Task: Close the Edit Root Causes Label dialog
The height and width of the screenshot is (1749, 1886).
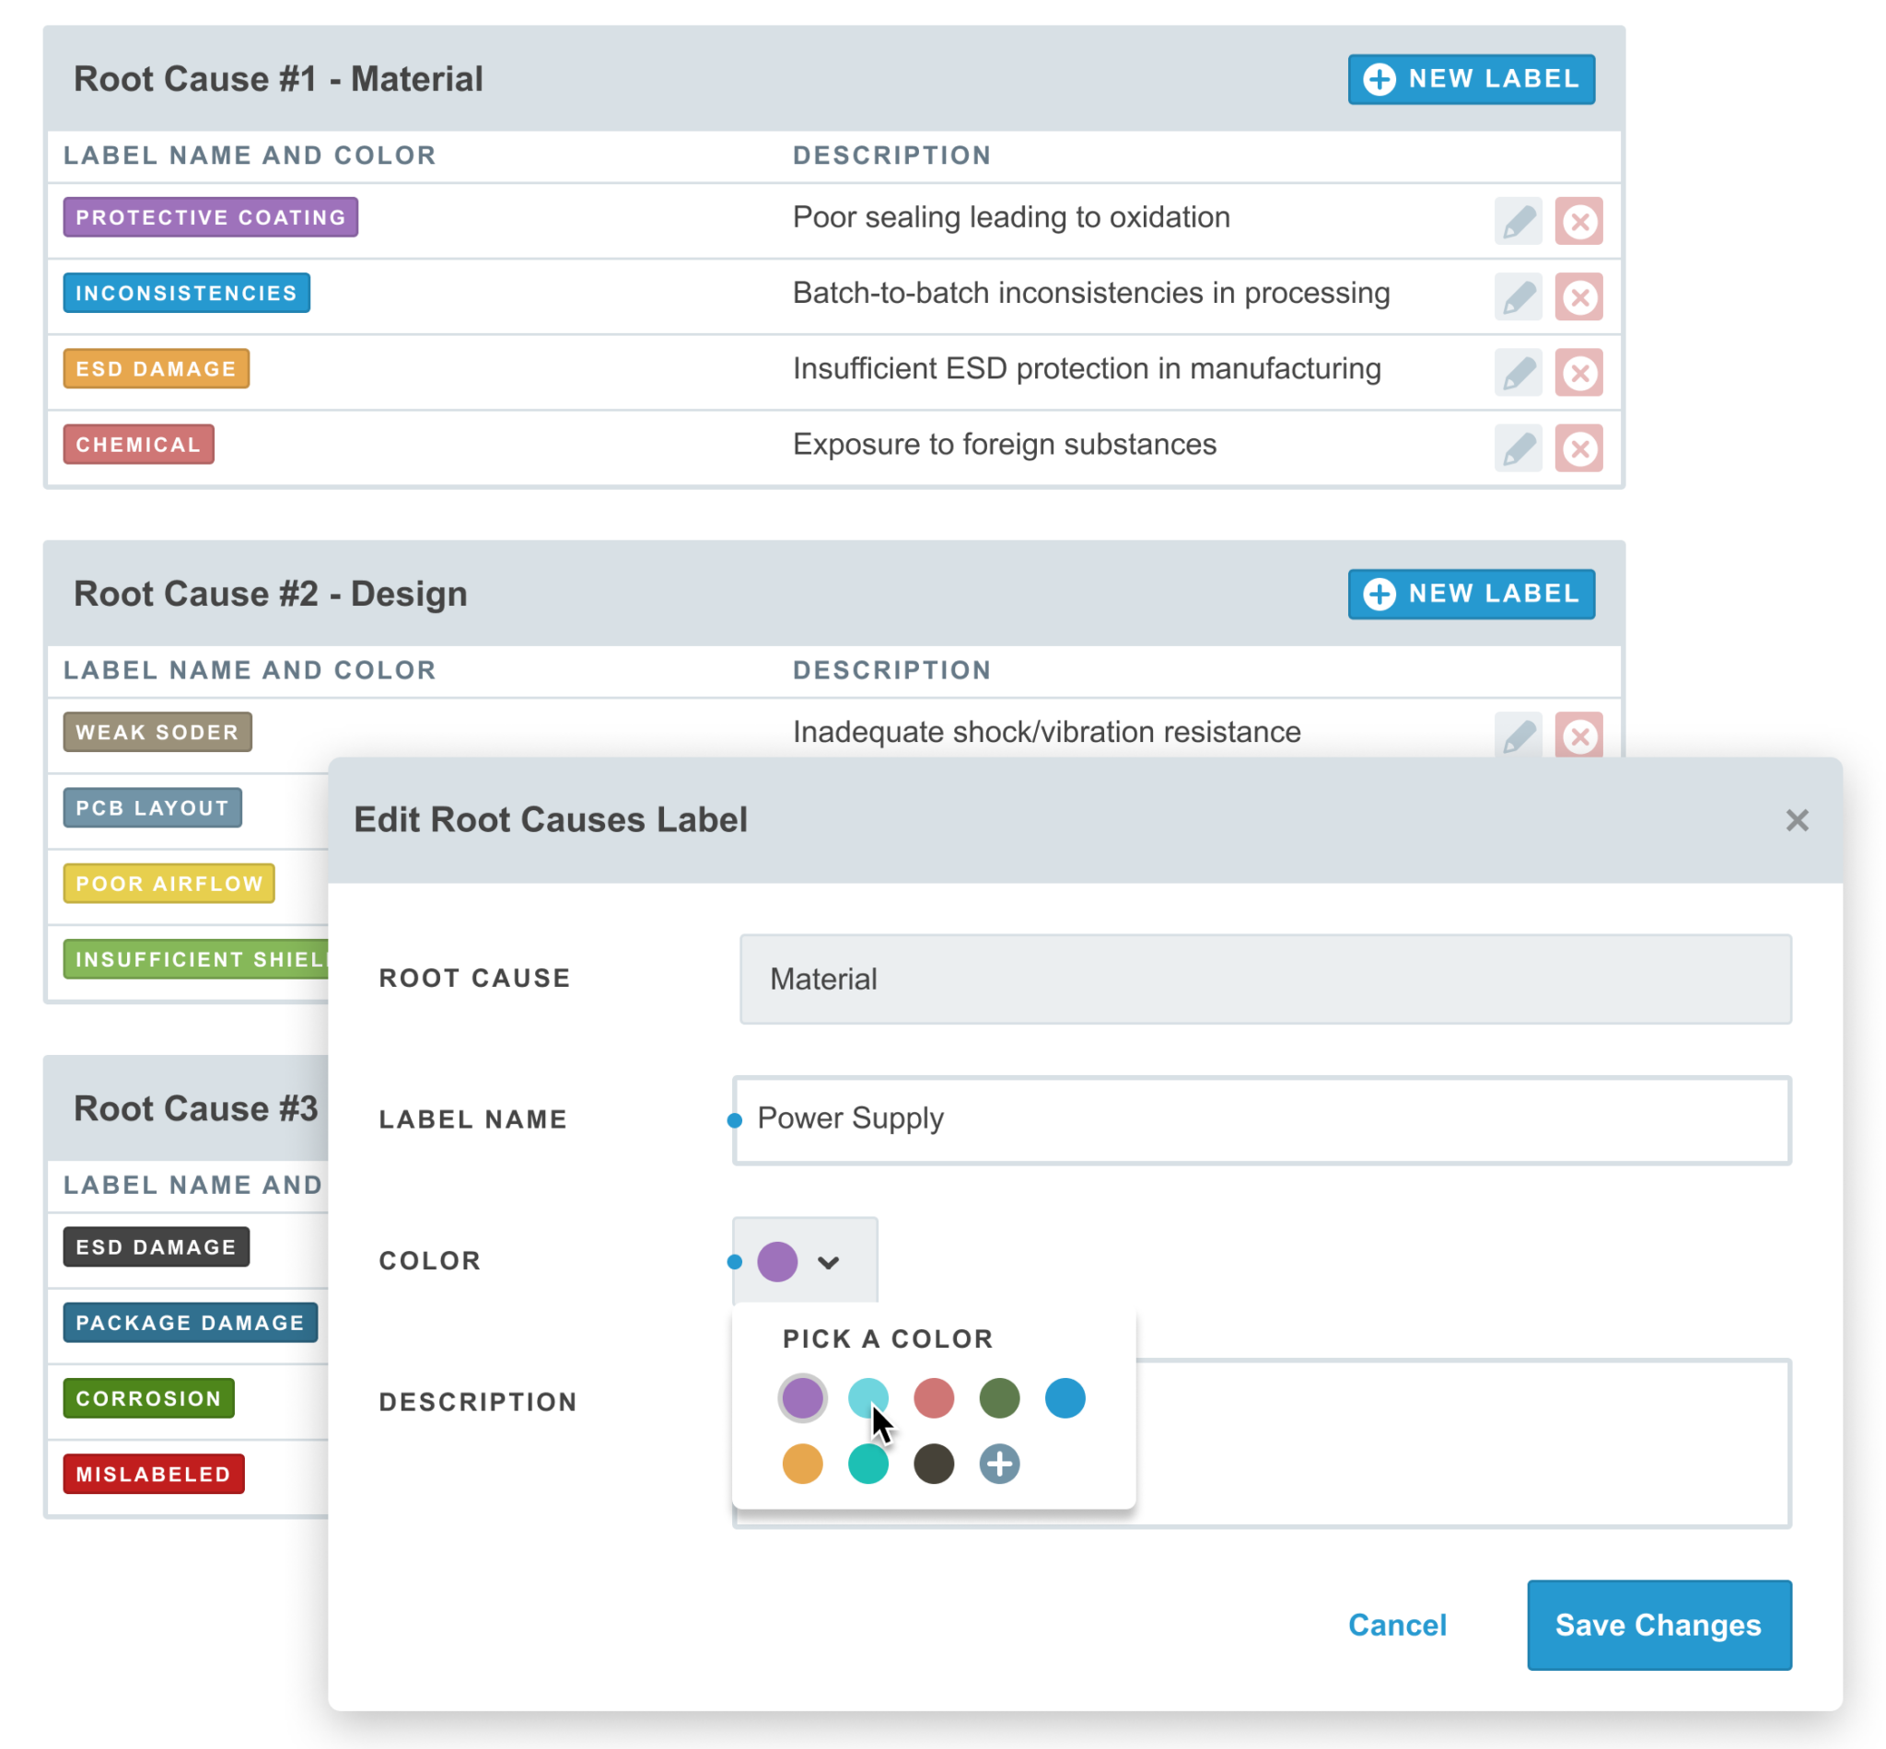Action: coord(1796,819)
